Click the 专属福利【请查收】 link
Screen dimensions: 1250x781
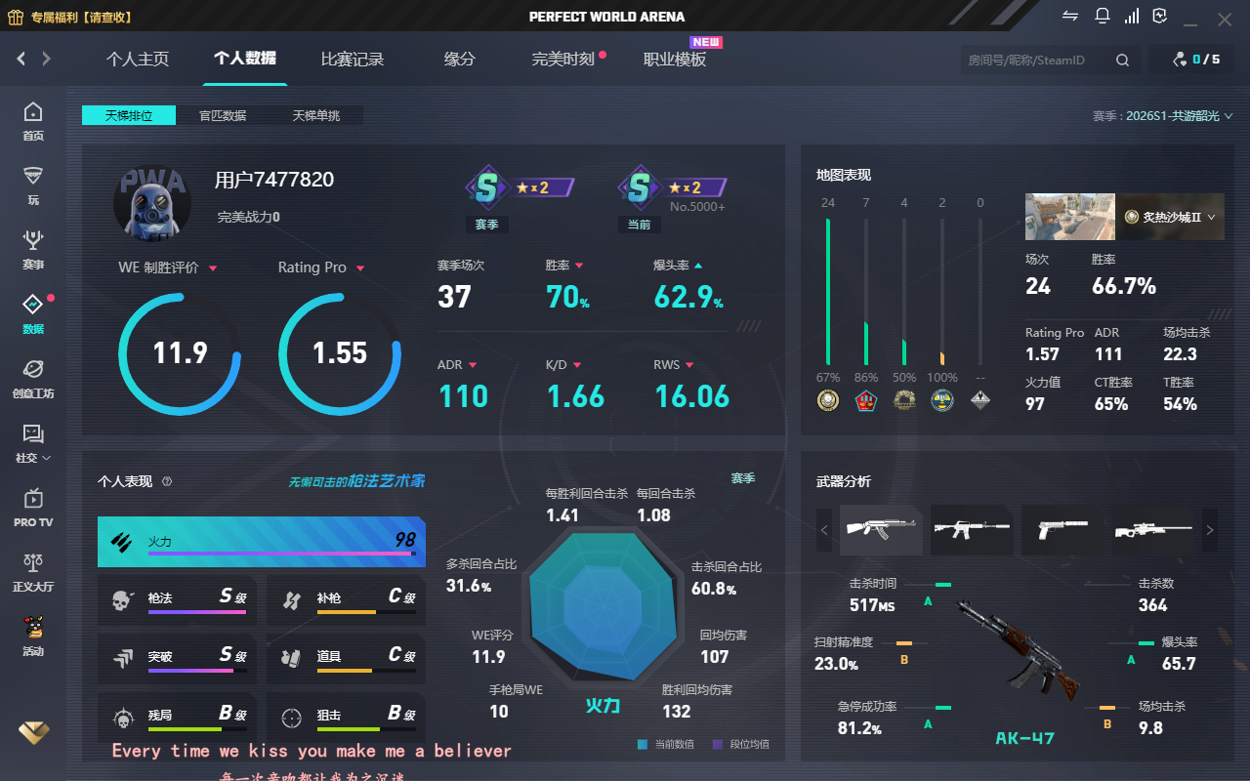click(81, 17)
